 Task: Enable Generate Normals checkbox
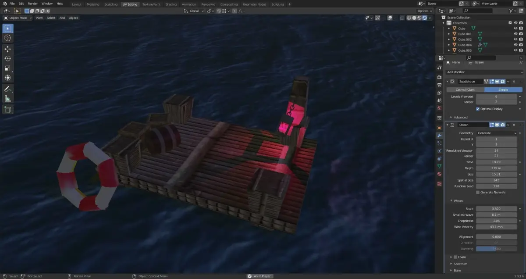tap(478, 193)
